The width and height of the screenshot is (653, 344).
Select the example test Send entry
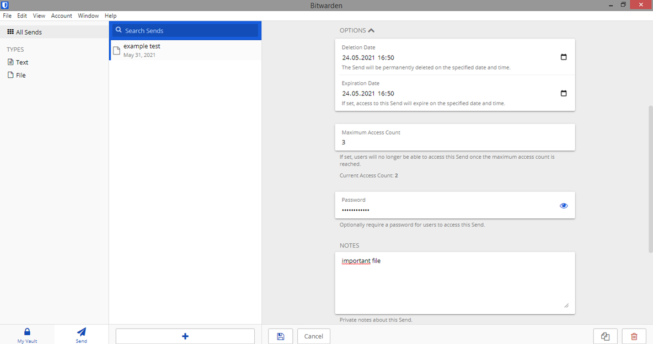pyautogui.click(x=185, y=50)
